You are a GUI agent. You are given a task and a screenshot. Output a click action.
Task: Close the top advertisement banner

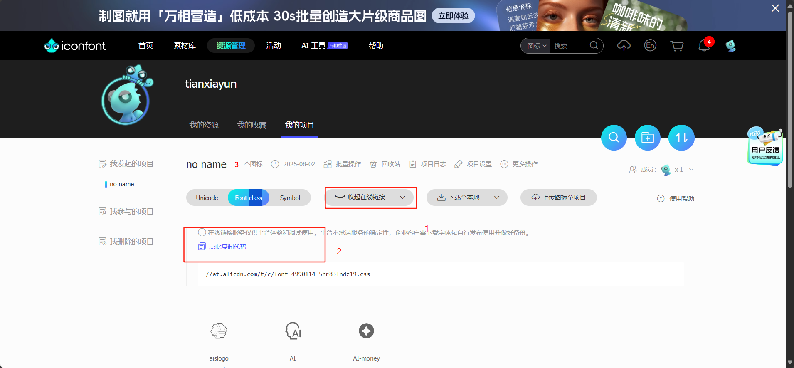tap(775, 8)
